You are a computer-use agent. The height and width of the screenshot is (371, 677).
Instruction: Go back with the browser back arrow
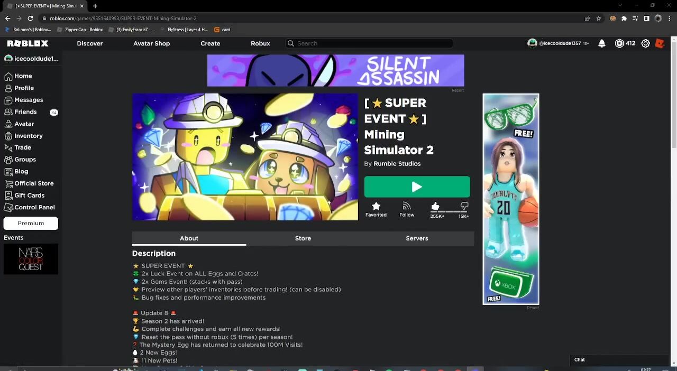(x=7, y=18)
